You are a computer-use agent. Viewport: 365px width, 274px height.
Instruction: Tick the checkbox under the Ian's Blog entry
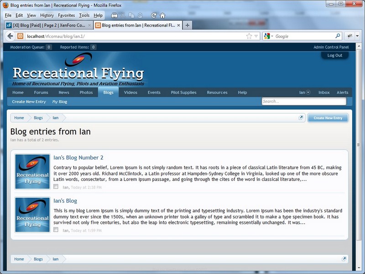pos(56,230)
